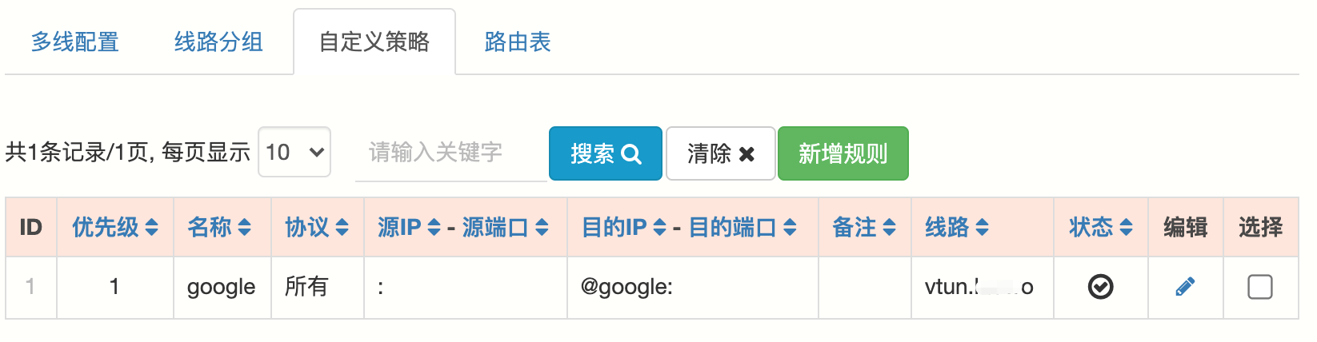Sort by 目的端口 column arrows

(790, 228)
